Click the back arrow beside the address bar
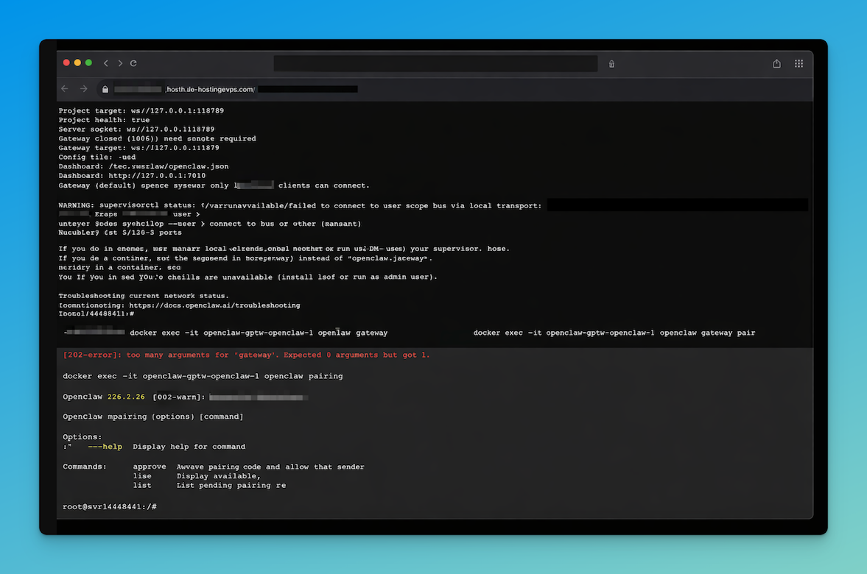 click(x=65, y=88)
